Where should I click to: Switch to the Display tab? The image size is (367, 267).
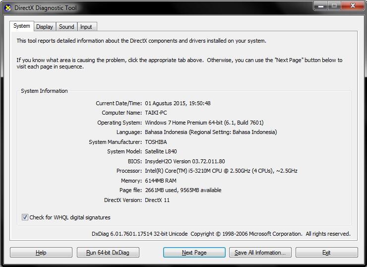coord(45,27)
